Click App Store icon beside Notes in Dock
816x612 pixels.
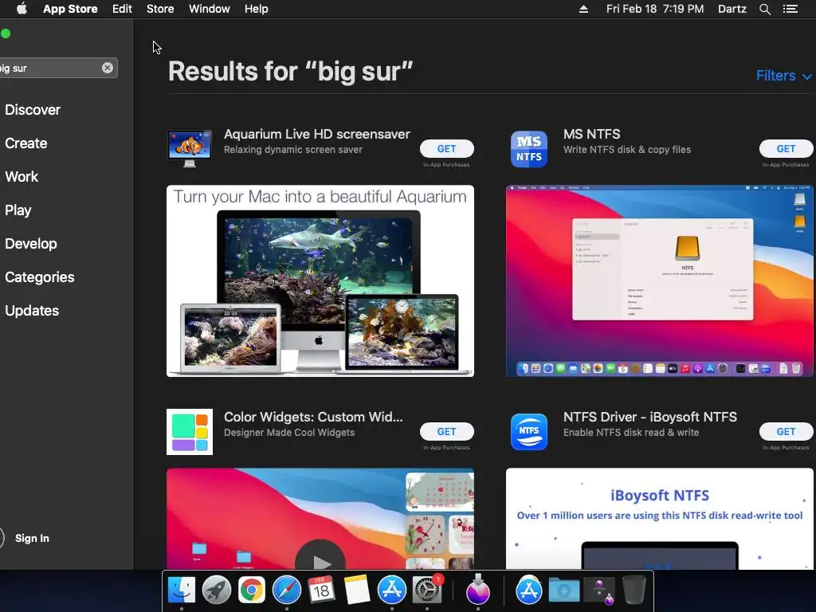pos(391,590)
